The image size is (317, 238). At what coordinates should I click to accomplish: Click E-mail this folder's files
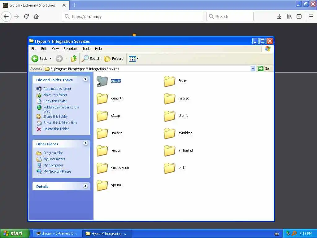point(60,123)
